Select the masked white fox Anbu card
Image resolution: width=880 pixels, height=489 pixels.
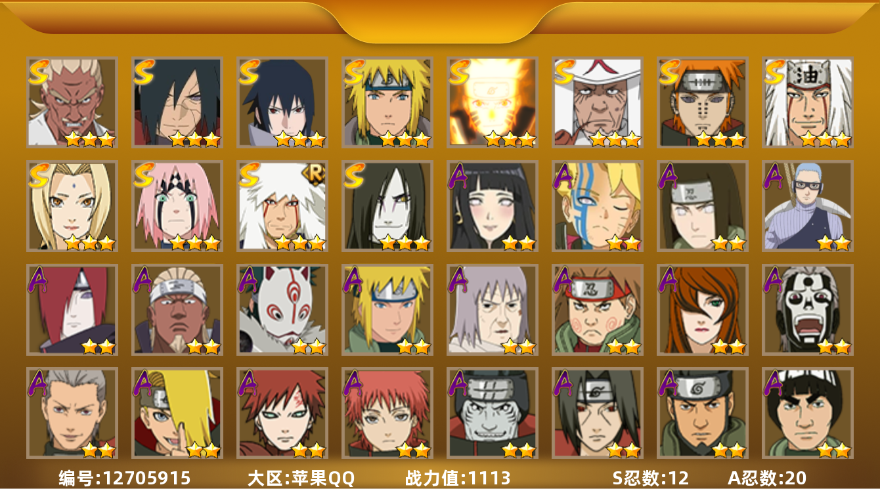pyautogui.click(x=282, y=309)
